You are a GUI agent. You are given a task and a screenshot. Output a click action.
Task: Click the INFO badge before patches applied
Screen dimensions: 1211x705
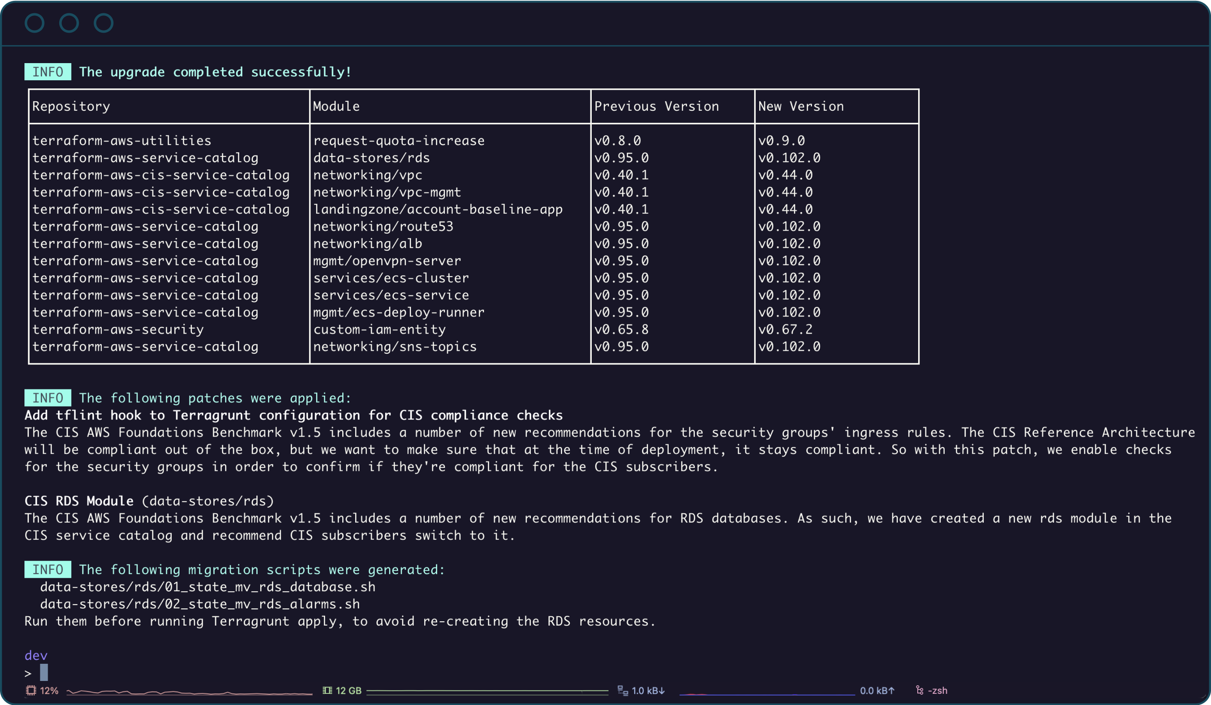pyautogui.click(x=48, y=398)
